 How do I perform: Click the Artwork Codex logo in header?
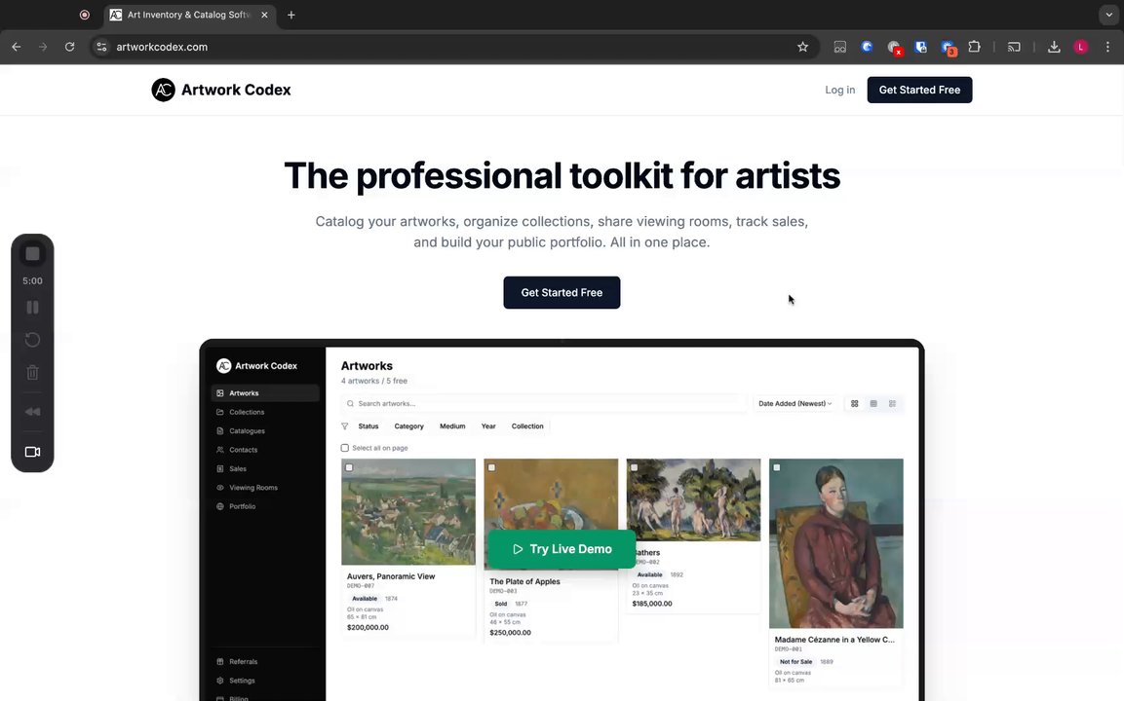[x=220, y=90]
